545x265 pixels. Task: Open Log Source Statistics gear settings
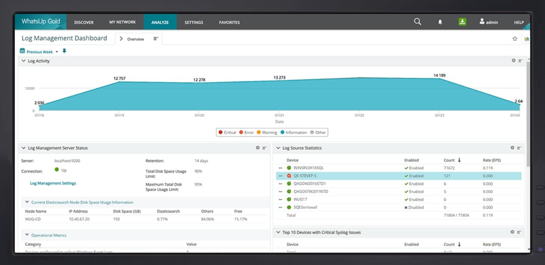pyautogui.click(x=512, y=148)
